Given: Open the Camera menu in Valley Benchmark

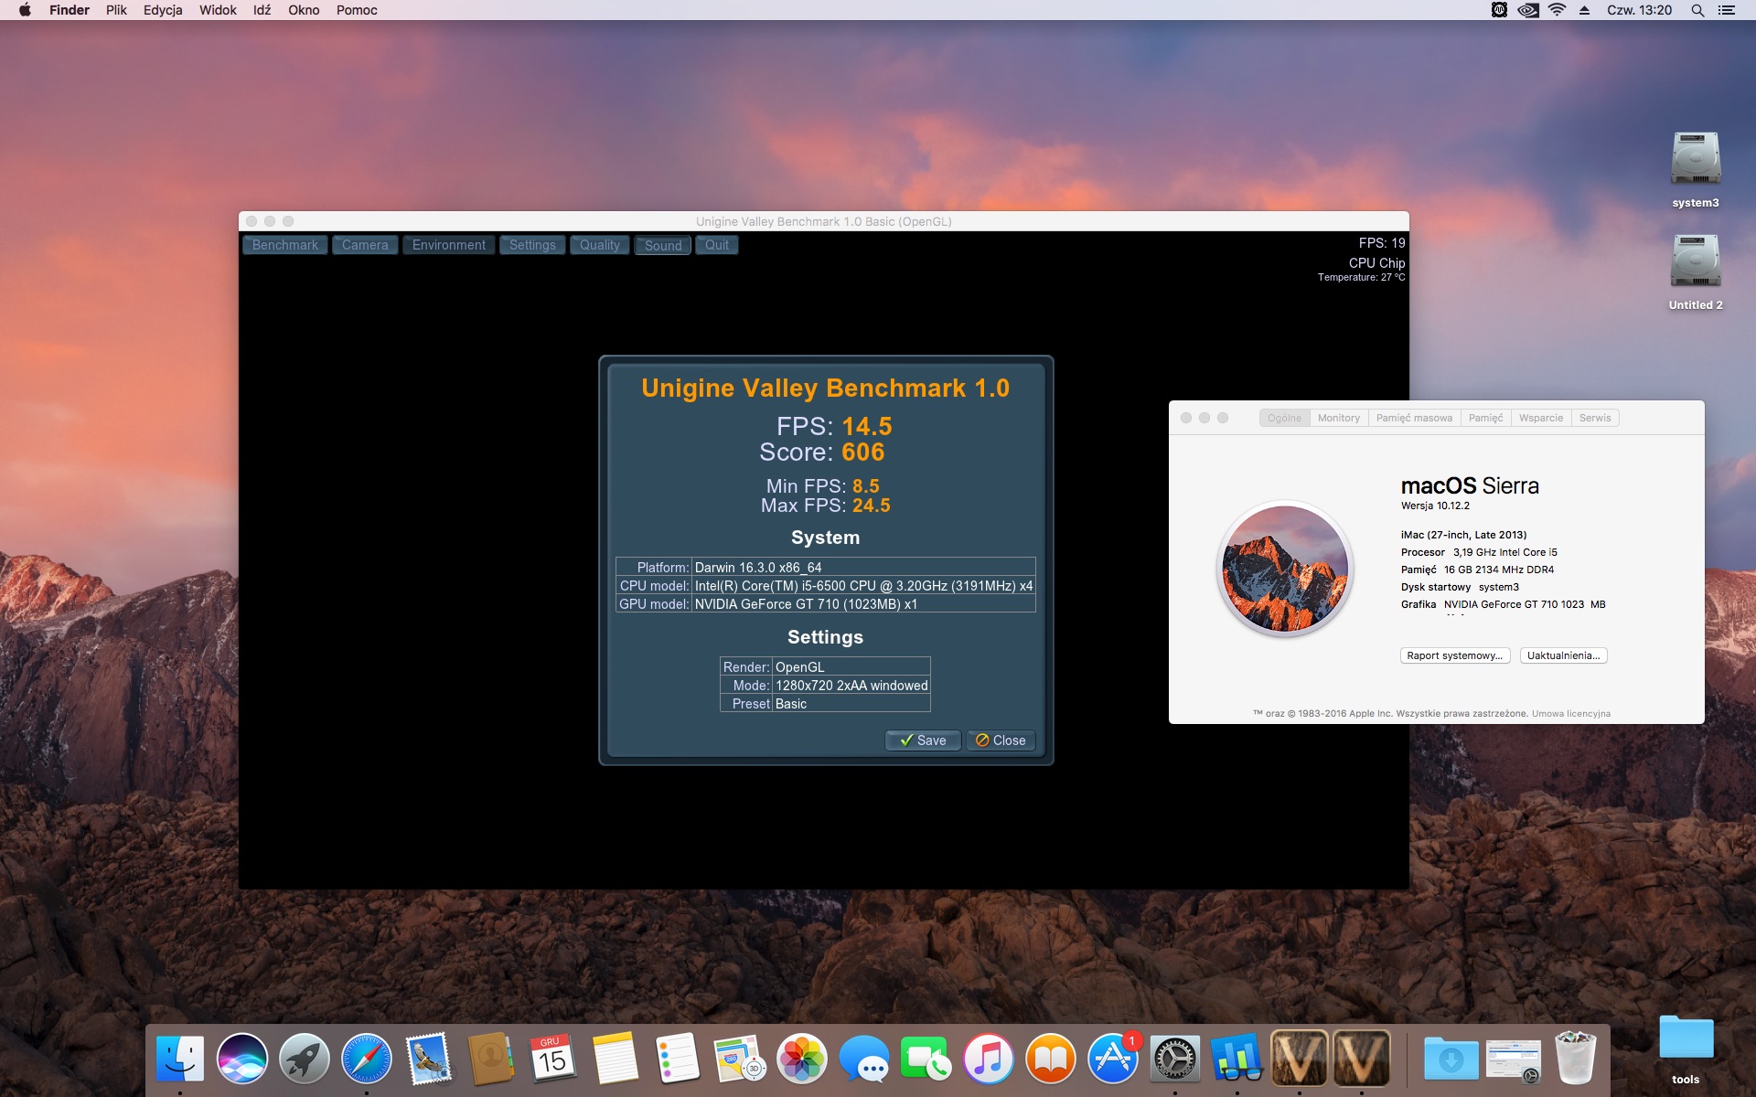Looking at the screenshot, I should (365, 245).
